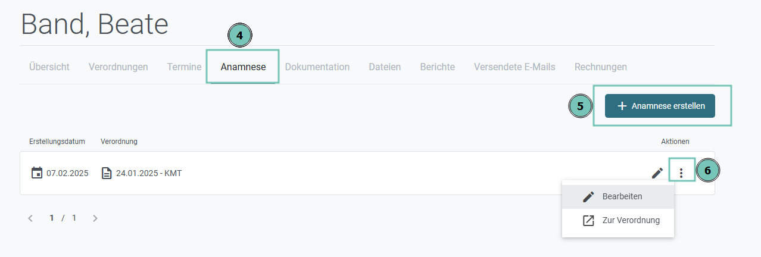Click the plus icon on Anamnese erstellen
This screenshot has width=761, height=257.
pyautogui.click(x=622, y=106)
